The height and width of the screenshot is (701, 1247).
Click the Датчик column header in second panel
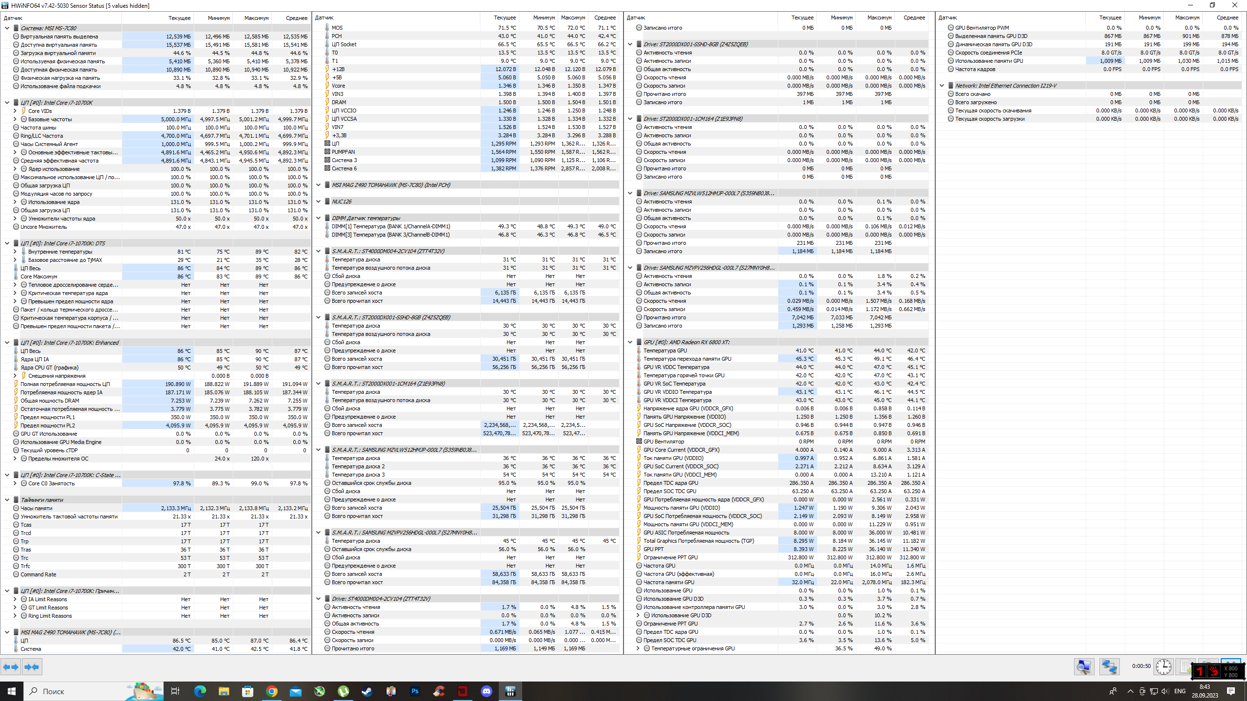click(324, 18)
